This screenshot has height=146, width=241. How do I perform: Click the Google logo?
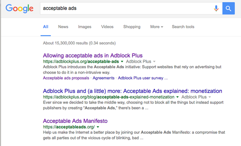click(x=19, y=8)
